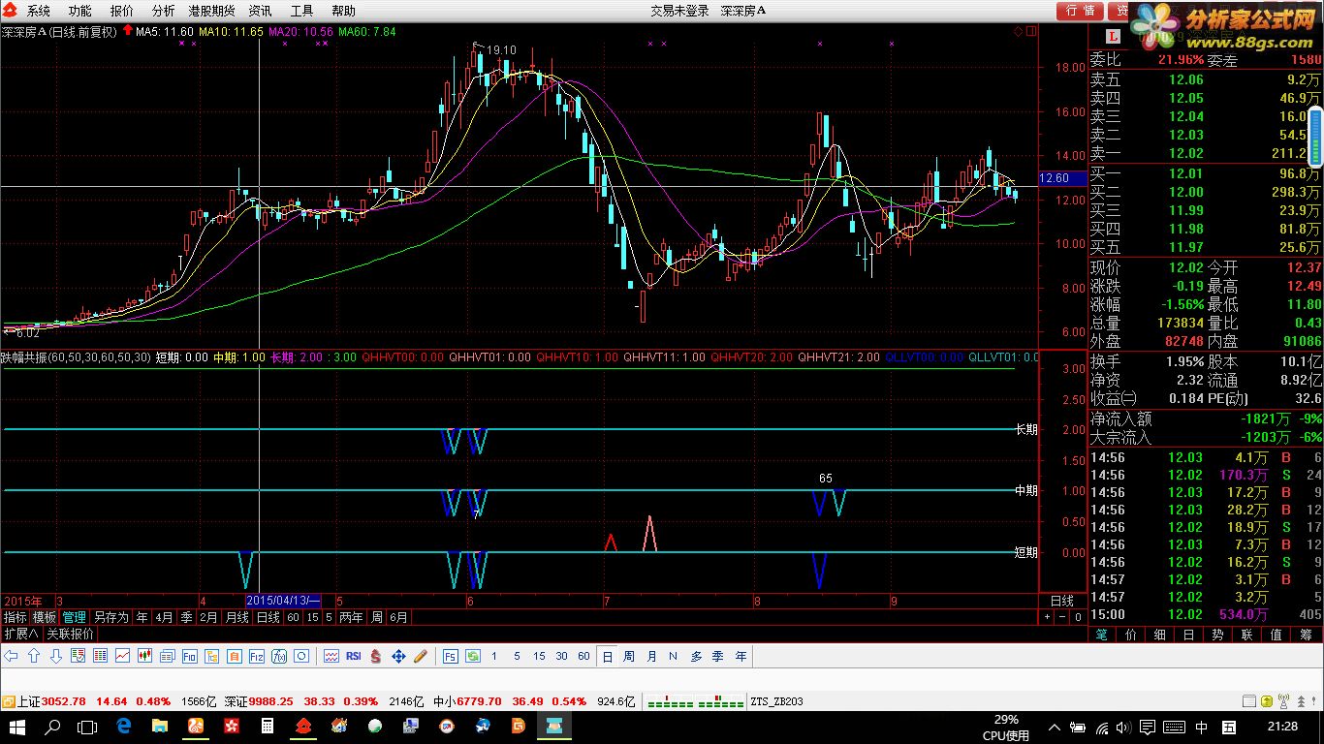Image resolution: width=1324 pixels, height=744 pixels.
Task: Click the F10 company info icon
Action: pyautogui.click(x=189, y=656)
